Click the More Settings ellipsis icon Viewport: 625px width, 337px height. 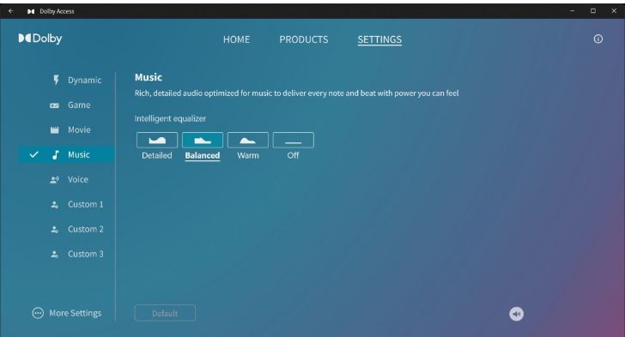[x=38, y=313]
